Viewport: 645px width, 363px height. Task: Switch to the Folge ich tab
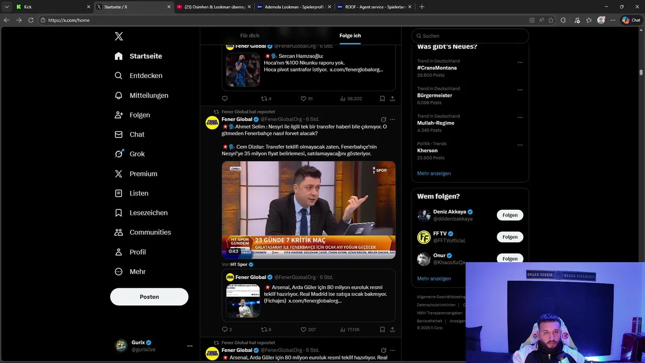pyautogui.click(x=350, y=36)
